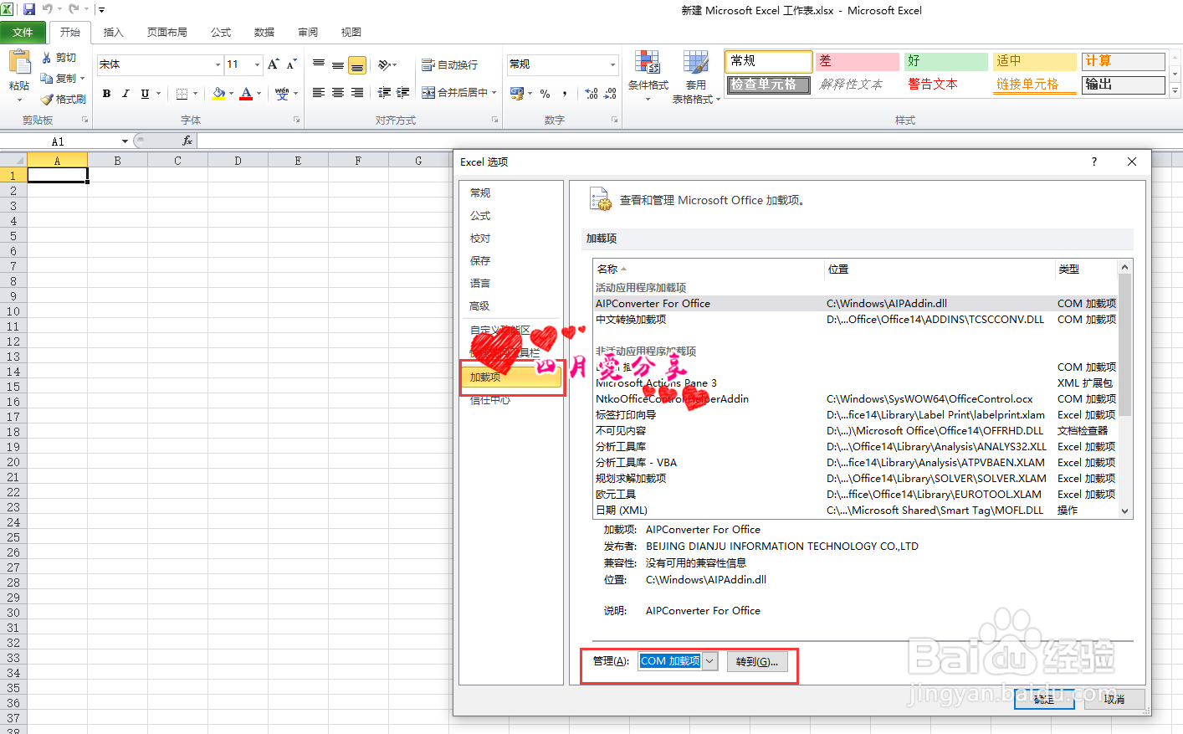Viewport: 1183px width, 734px height.
Task: Switch to the 数据 Data tab
Action: (x=264, y=33)
